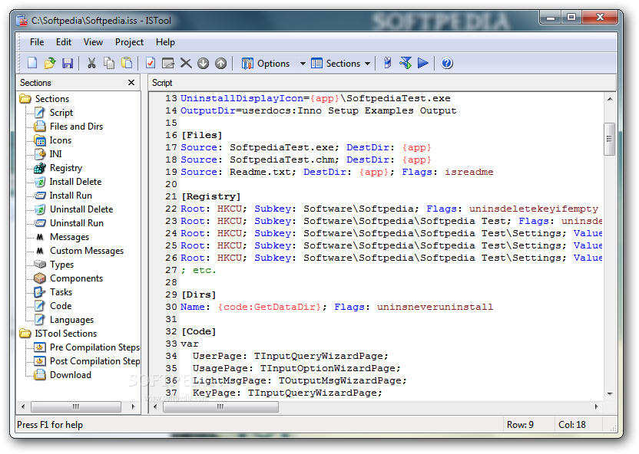Select the Types section

[61, 265]
